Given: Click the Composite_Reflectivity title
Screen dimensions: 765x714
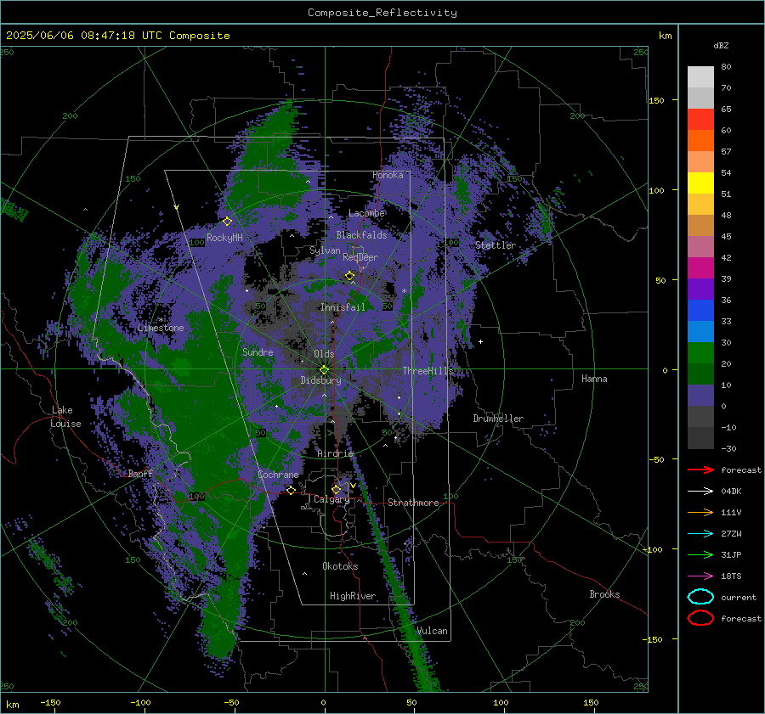Looking at the screenshot, I should [382, 13].
